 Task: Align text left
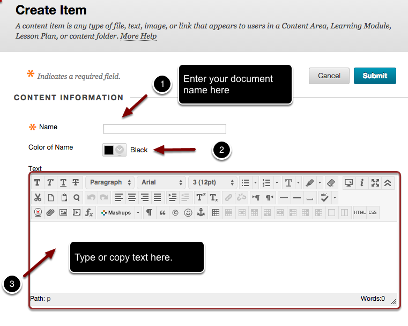119,198
